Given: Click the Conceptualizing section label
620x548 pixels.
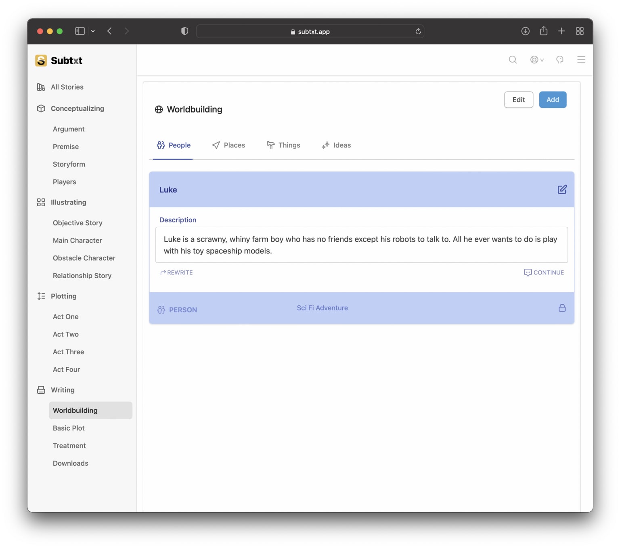Looking at the screenshot, I should tap(77, 109).
